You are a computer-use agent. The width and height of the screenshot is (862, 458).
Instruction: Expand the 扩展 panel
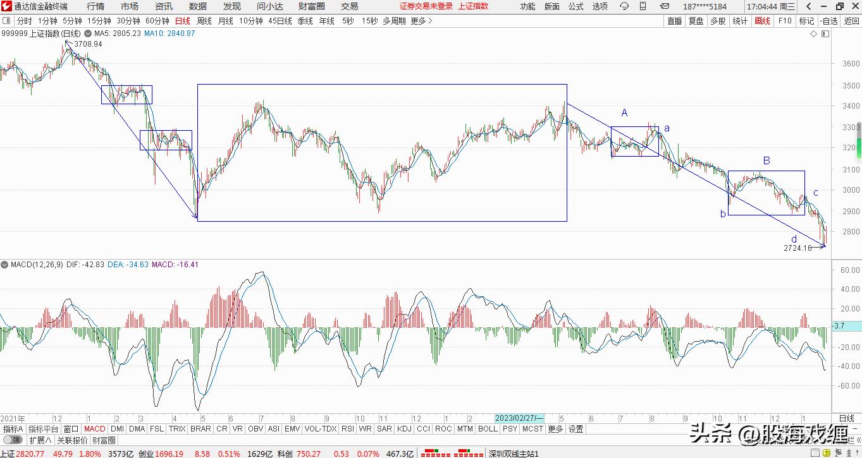(x=40, y=440)
